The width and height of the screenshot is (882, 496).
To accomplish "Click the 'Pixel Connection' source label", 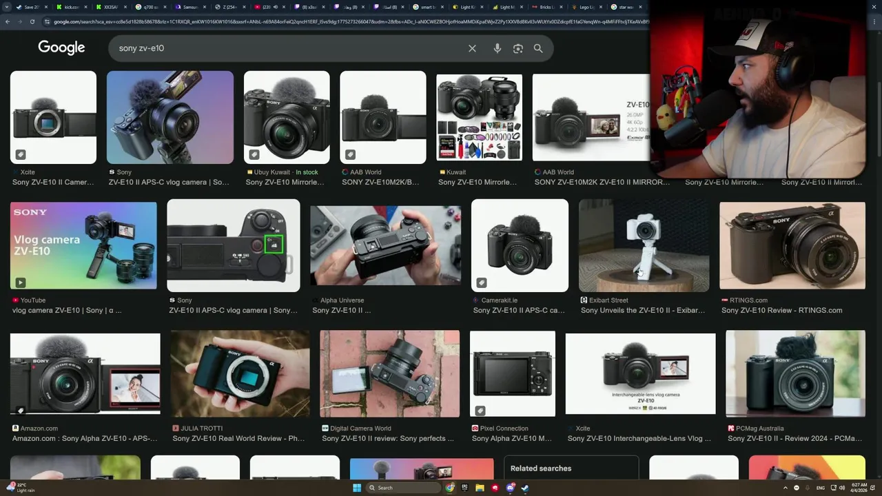I will [x=504, y=428].
